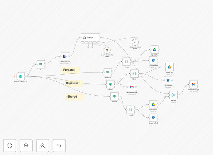Open the business switch node

[110, 84]
